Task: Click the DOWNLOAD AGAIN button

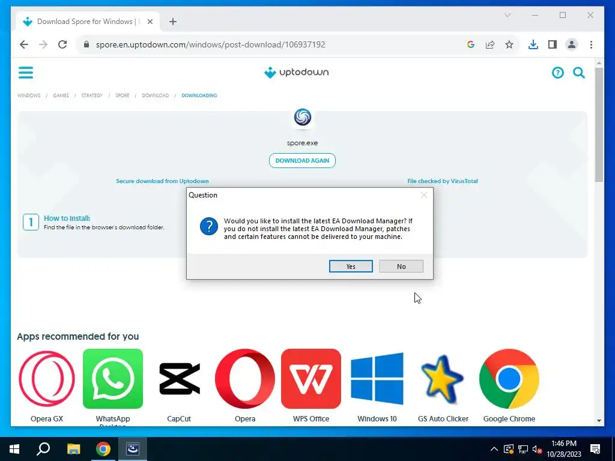Action: click(x=302, y=160)
